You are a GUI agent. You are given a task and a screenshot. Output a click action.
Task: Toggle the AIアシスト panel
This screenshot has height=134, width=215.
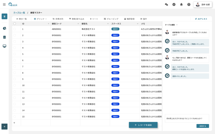[201, 19]
